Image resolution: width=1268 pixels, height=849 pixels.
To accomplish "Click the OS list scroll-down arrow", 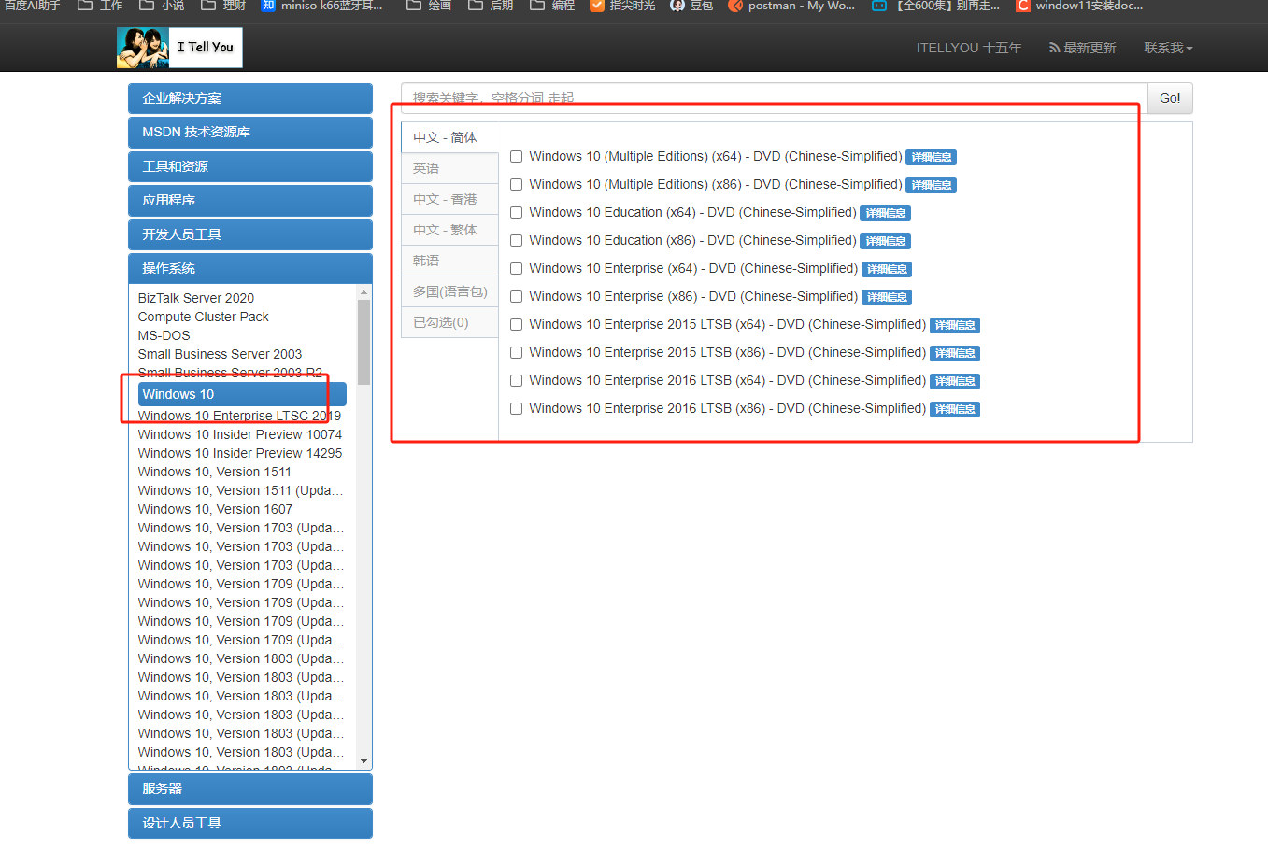I will 364,761.
